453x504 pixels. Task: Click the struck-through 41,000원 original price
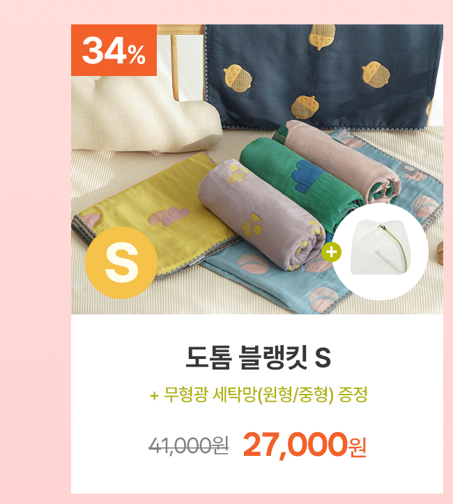coord(189,446)
